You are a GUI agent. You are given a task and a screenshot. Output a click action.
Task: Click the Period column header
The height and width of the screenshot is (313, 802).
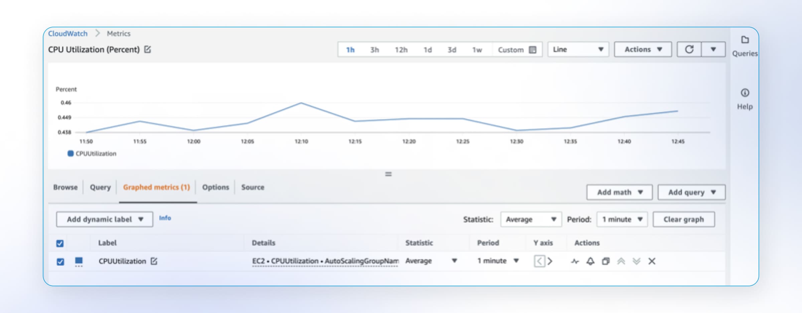[488, 243]
